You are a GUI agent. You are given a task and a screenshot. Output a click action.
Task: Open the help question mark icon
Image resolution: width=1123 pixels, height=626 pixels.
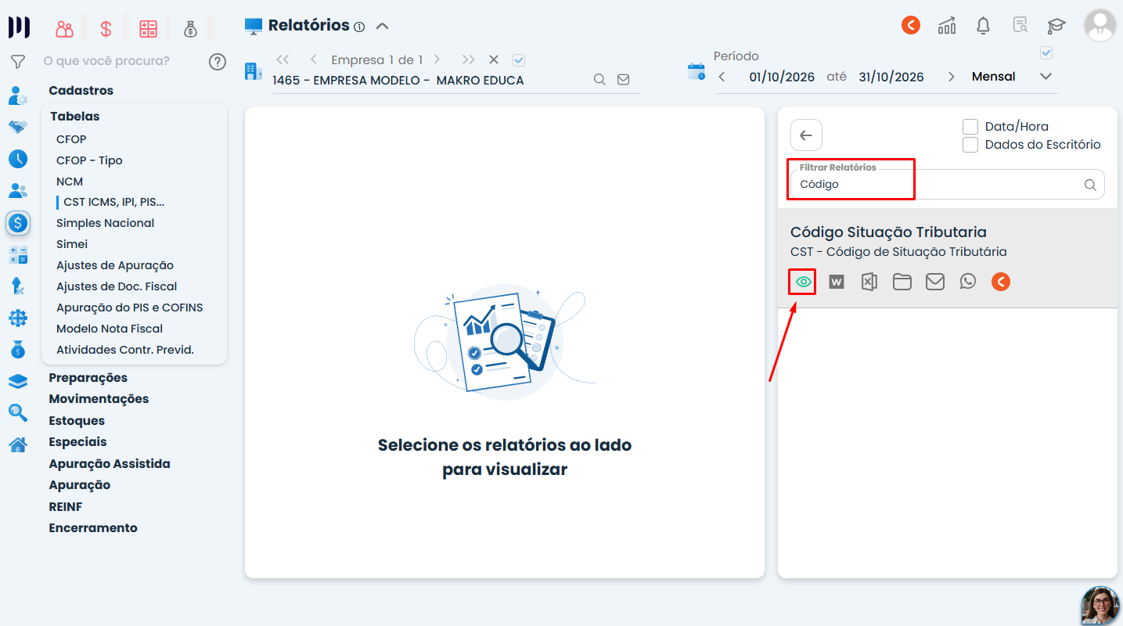pyautogui.click(x=218, y=62)
